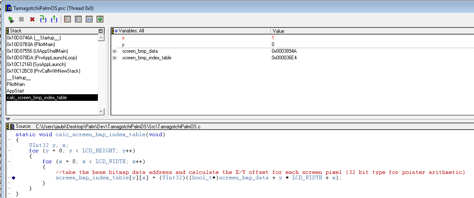Image resolution: width=474 pixels, height=198 pixels.
Task: Select variable y in Variables pane
Action: [x=123, y=44]
